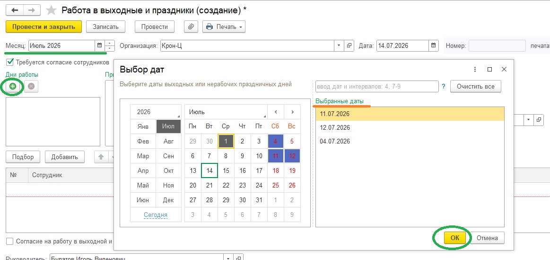The height and width of the screenshot is (260, 550).
Task: Add an employee with Добавить button
Action: pyautogui.click(x=64, y=157)
